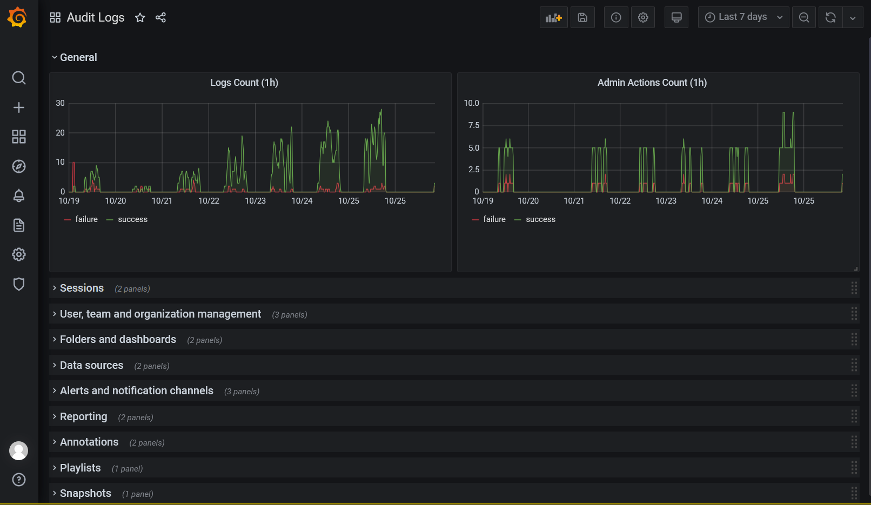Expand the Sessions row

tap(82, 288)
